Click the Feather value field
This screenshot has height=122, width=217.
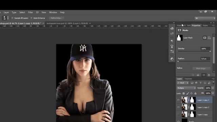(x=205, y=59)
